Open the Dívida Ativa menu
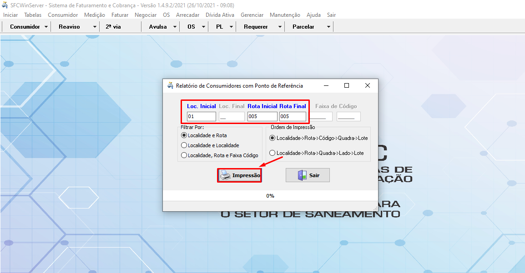525x273 pixels. tap(220, 15)
